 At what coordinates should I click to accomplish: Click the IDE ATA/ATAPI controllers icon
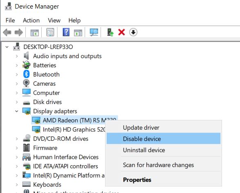(x=26, y=166)
